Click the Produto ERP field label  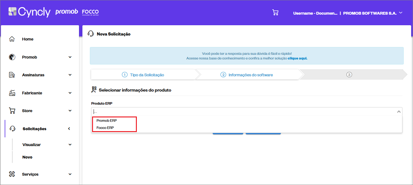[x=102, y=103]
